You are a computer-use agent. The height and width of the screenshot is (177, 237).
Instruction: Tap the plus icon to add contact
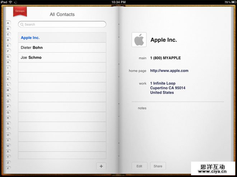click(x=101, y=166)
